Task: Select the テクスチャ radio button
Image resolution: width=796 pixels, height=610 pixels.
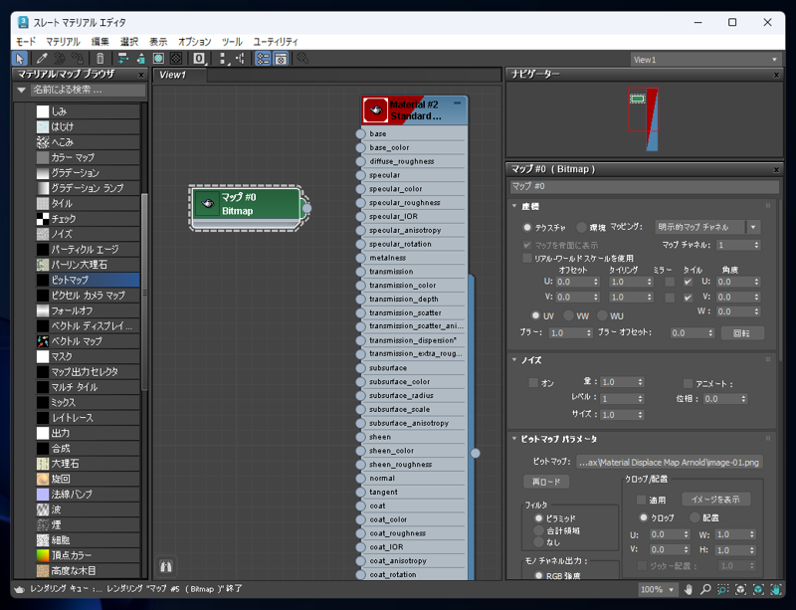Action: coord(527,227)
